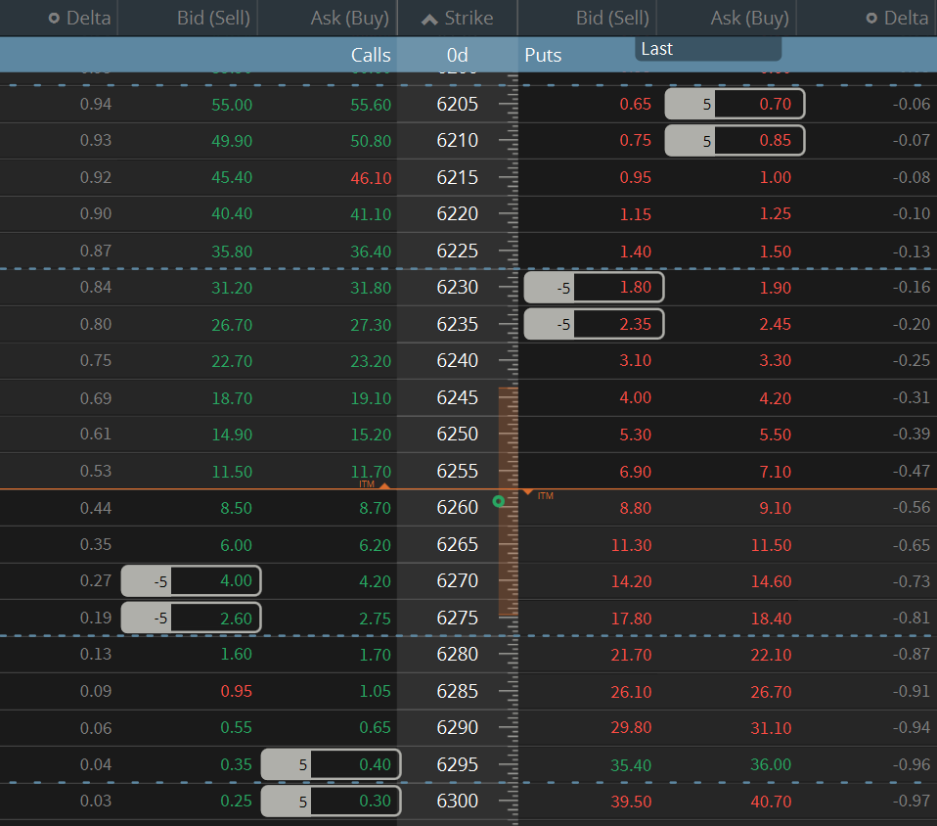The width and height of the screenshot is (937, 826).
Task: Click the call delta value 0.94
Action: click(96, 104)
